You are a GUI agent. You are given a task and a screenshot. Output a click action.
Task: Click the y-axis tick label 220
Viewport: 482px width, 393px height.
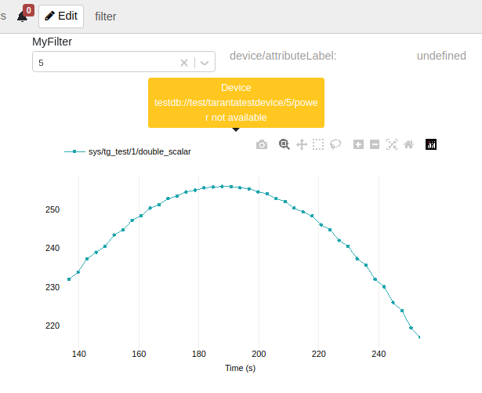pyautogui.click(x=53, y=326)
